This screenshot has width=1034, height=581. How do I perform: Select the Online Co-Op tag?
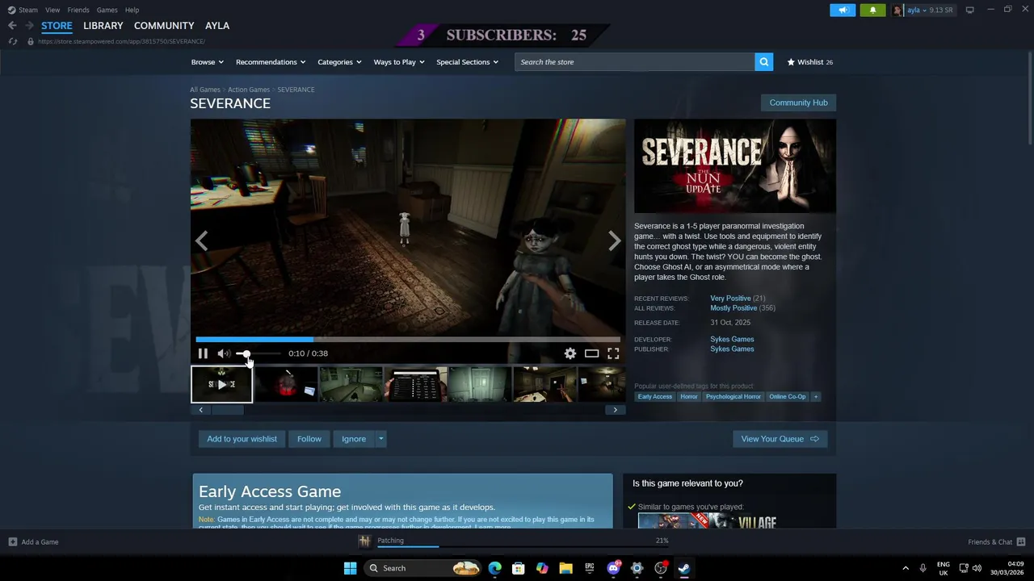(x=788, y=397)
